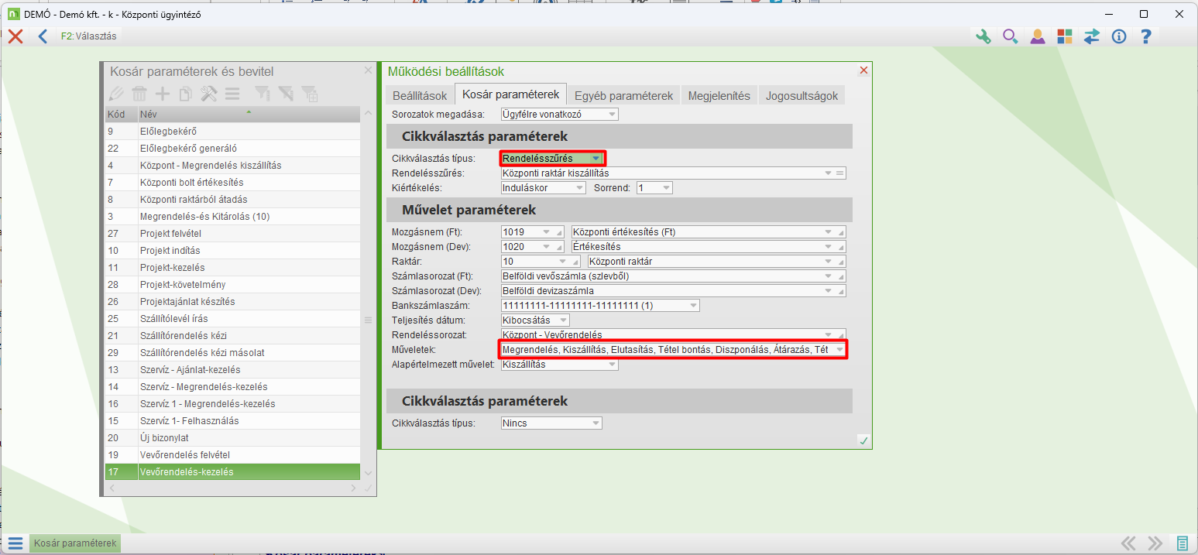The width and height of the screenshot is (1198, 555).
Task: Click the double right arrows icon
Action: (x=1155, y=543)
